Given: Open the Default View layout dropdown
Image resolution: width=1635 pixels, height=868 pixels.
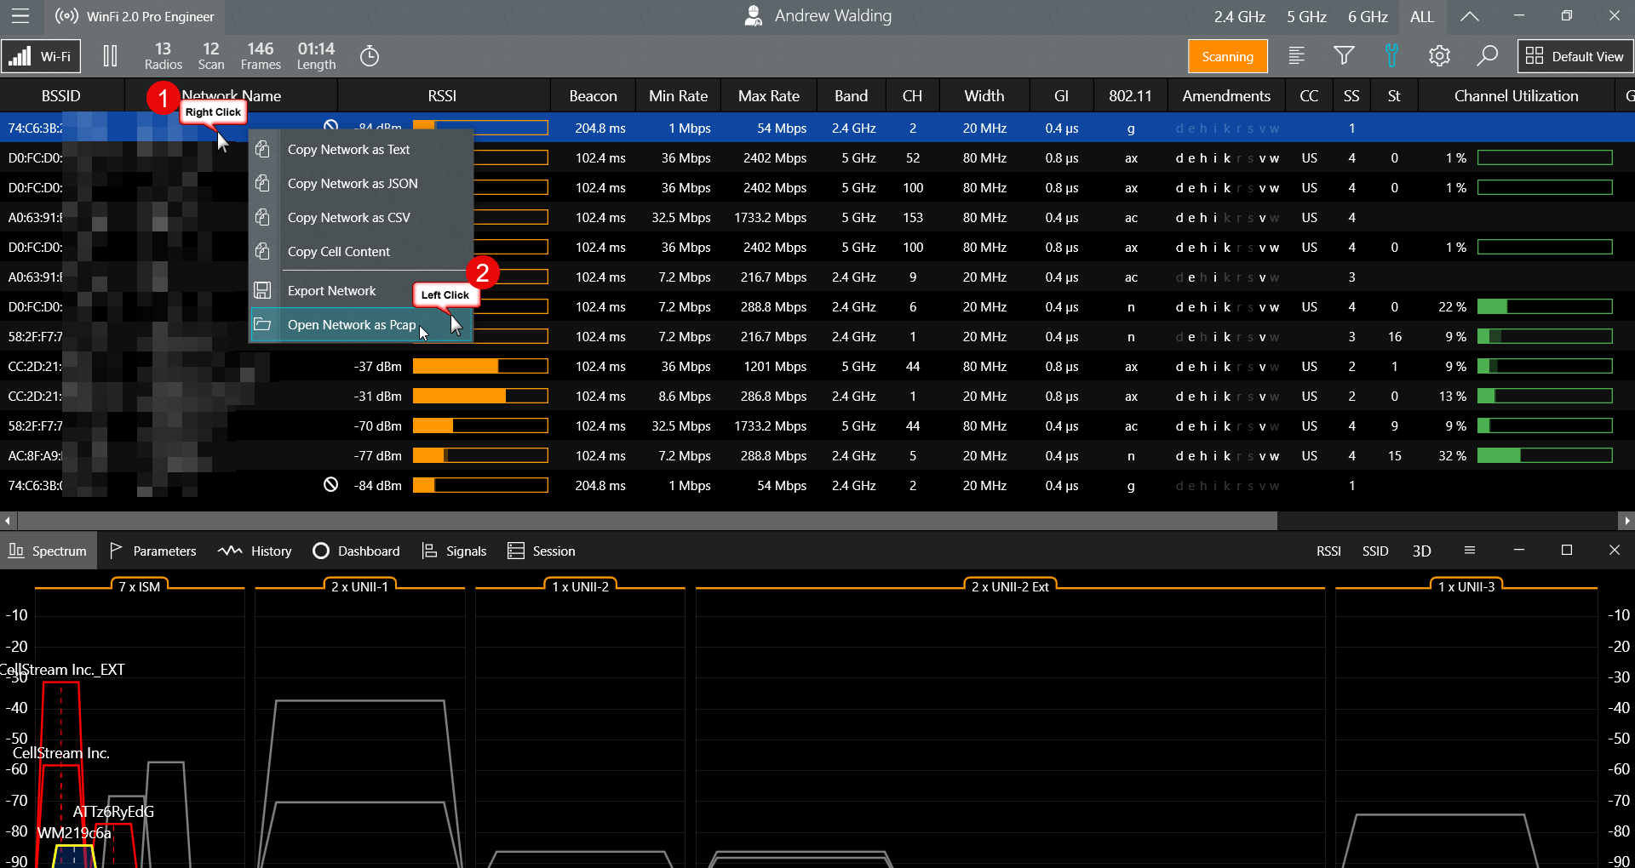Looking at the screenshot, I should pyautogui.click(x=1574, y=56).
